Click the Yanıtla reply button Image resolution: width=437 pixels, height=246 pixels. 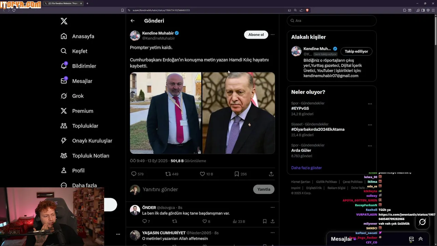click(264, 189)
